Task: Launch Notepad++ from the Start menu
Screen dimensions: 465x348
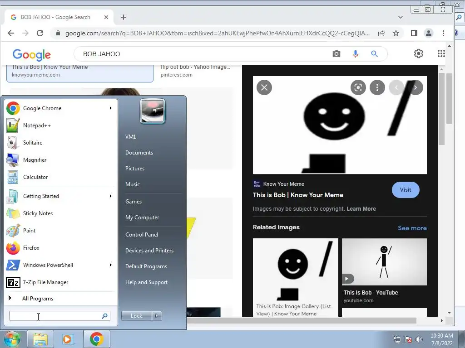Action: [59, 126]
